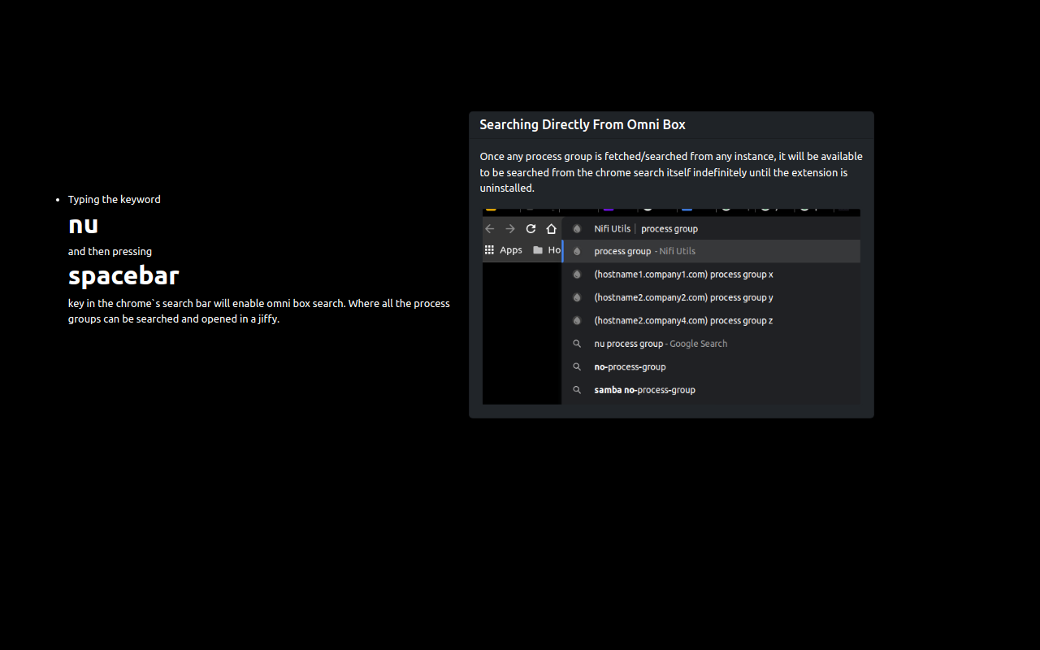Click the home icon in the toolbar

coord(551,228)
